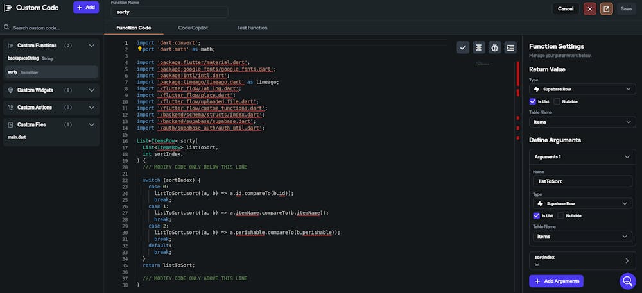Click the Add Arguments button

click(556, 281)
